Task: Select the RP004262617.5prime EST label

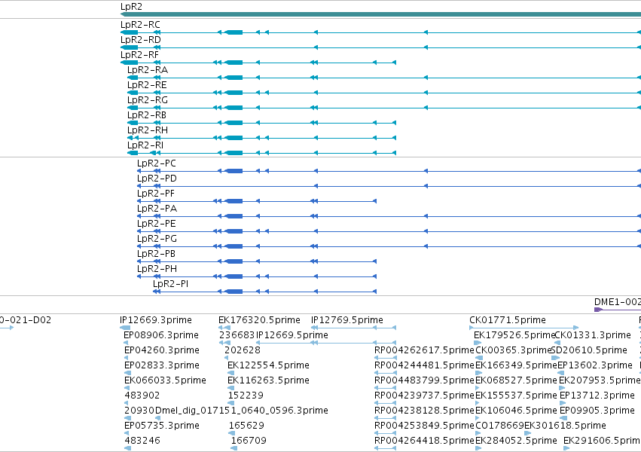Action: click(x=424, y=350)
